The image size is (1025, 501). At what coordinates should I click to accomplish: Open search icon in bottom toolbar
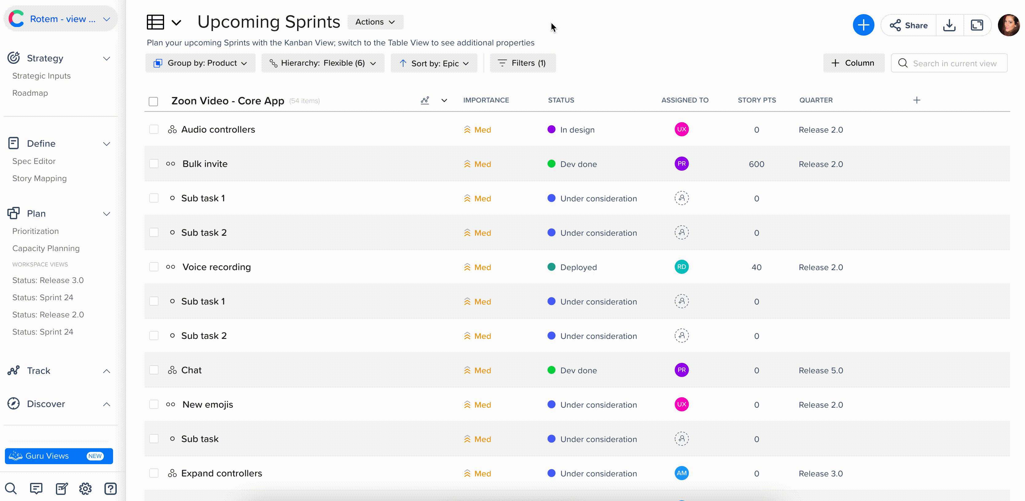[11, 488]
